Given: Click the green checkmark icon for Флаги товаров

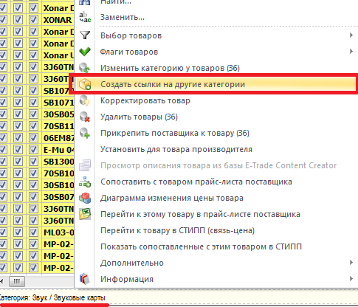Looking at the screenshot, I should pyautogui.click(x=85, y=52).
